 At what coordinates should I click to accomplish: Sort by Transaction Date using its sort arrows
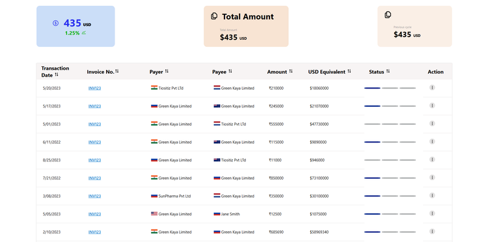tap(57, 75)
